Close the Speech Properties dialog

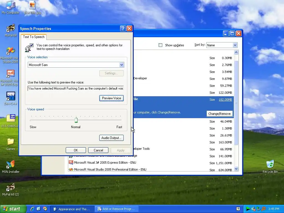click(x=129, y=29)
